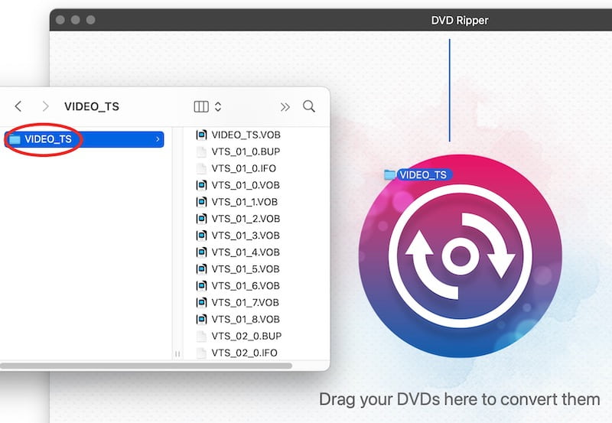Screen dimensions: 612x423
Task: Click column divider handle in Finder
Action: 177,354
